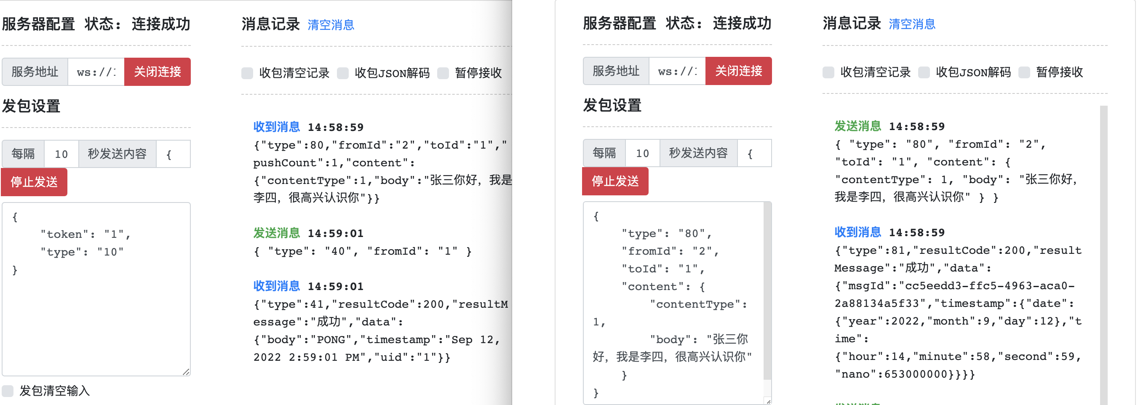Toggle 收包JSON解码 checkbox in left window
The width and height of the screenshot is (1138, 405).
click(343, 73)
